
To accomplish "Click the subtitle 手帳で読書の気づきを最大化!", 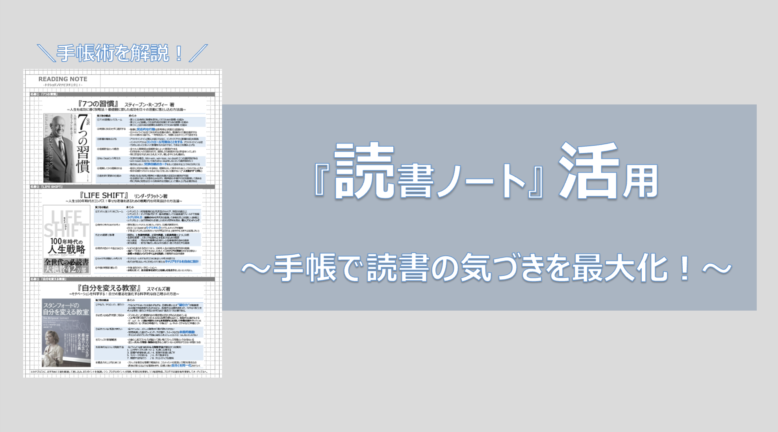I will point(487,268).
